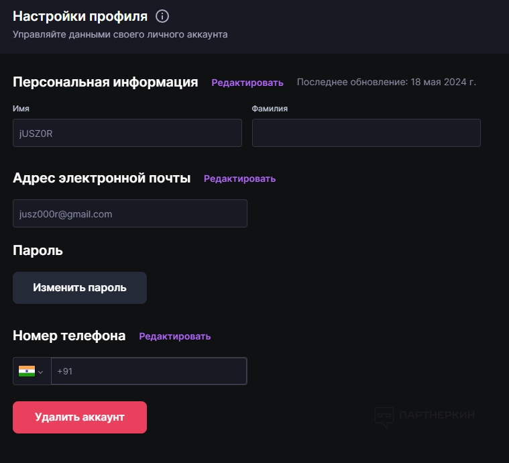509x463 pixels.
Task: Click the phone number field with +91
Action: pos(149,371)
